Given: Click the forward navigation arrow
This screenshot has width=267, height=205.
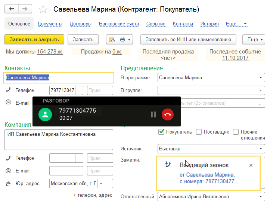Looking at the screenshot, I should click(x=25, y=9).
